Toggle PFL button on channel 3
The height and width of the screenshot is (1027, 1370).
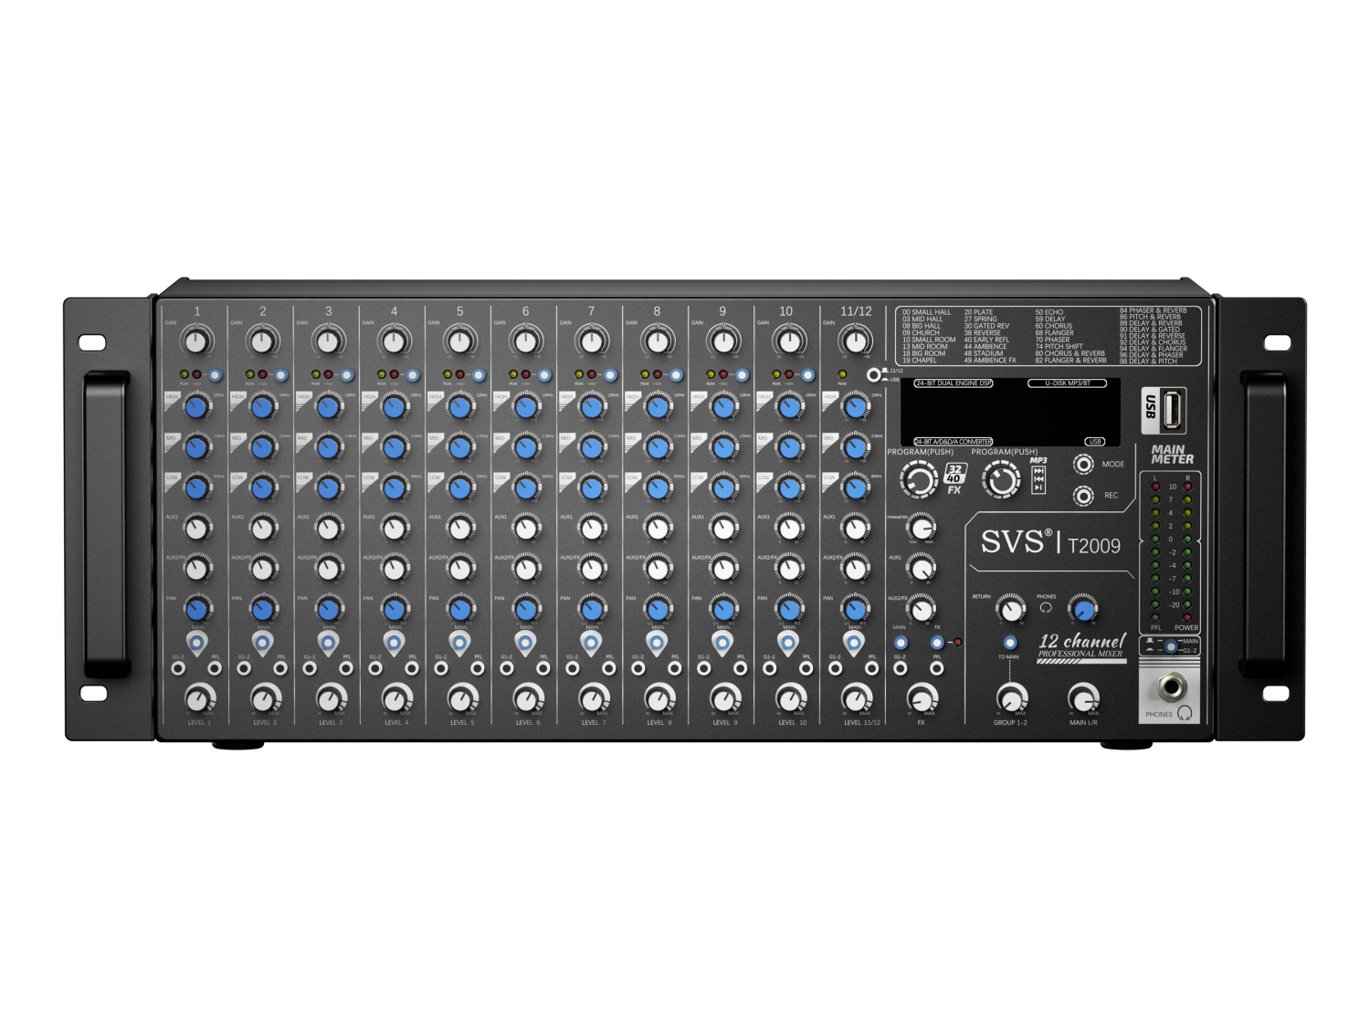pyautogui.click(x=346, y=668)
